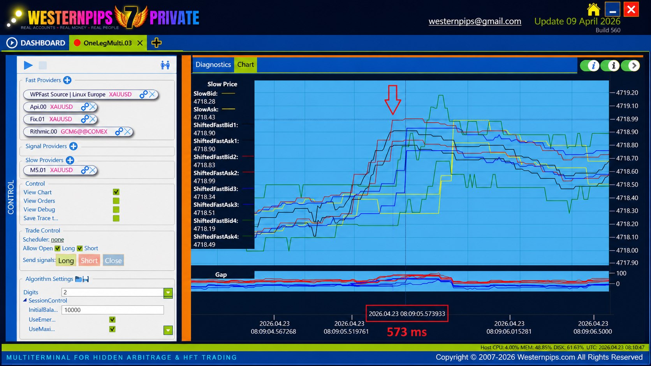Screen dimensions: 651x366
Task: Open the Diagnostics tab
Action: tap(213, 65)
